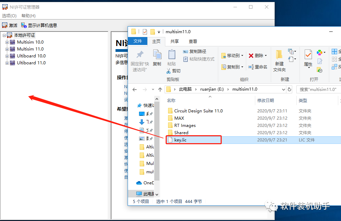The height and width of the screenshot is (221, 341).
Task: Click the 激活 (Activate) toolbar button
Action: 10,25
